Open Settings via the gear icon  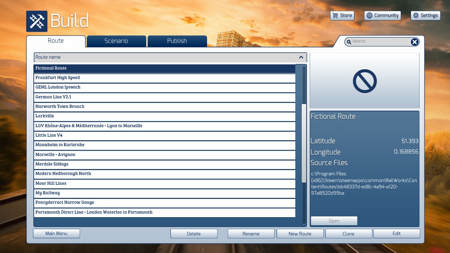pos(416,15)
